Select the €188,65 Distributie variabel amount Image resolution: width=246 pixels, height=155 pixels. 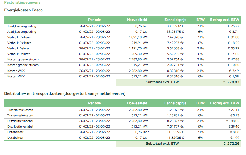[233, 121]
